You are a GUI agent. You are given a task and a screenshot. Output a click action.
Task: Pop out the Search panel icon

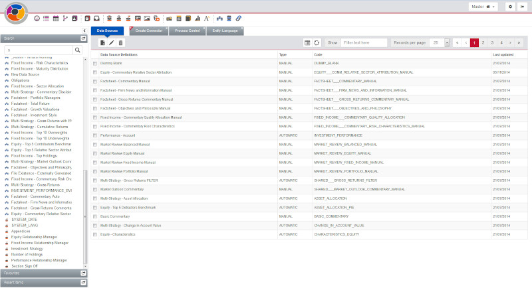click(83, 38)
